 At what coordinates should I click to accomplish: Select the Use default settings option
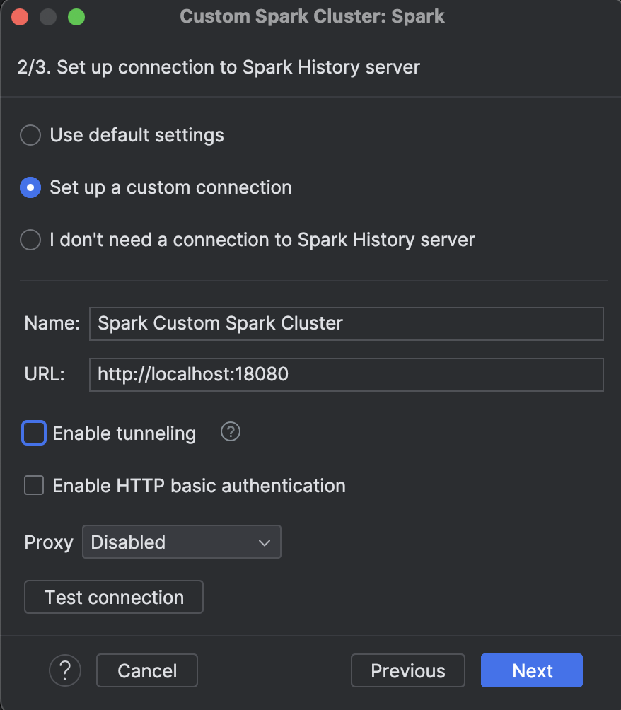coord(30,135)
